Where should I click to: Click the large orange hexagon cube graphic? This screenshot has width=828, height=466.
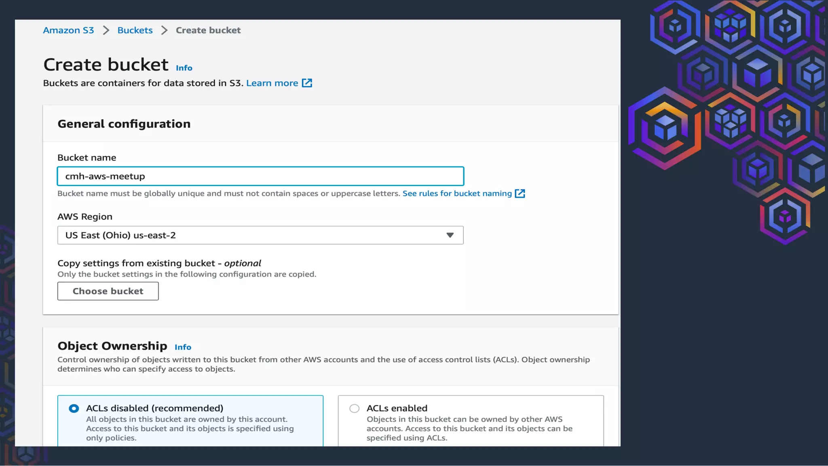(x=664, y=128)
